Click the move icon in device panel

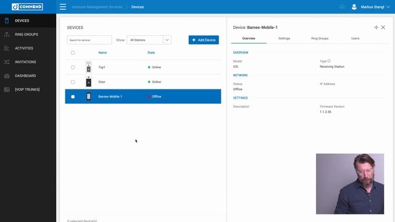tap(376, 27)
